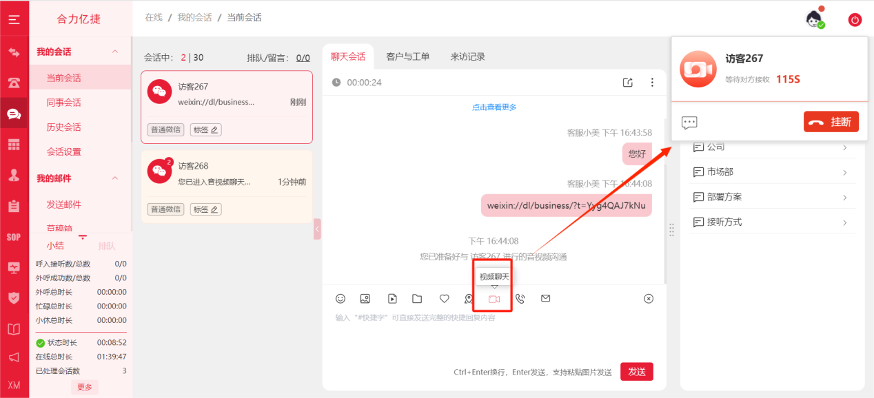Send the message with 发送 button
The width and height of the screenshot is (874, 398).
pyautogui.click(x=637, y=371)
